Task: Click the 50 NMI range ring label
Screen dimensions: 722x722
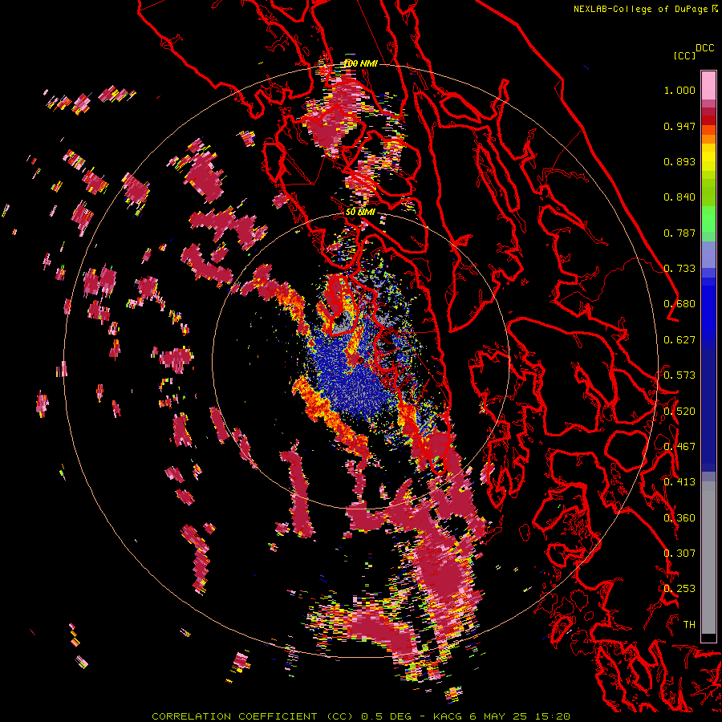Action: (360, 212)
